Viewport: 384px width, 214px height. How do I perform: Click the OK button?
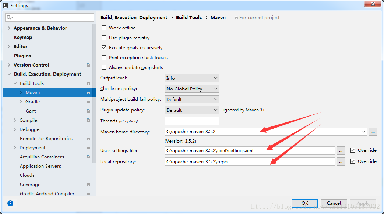[x=304, y=203]
